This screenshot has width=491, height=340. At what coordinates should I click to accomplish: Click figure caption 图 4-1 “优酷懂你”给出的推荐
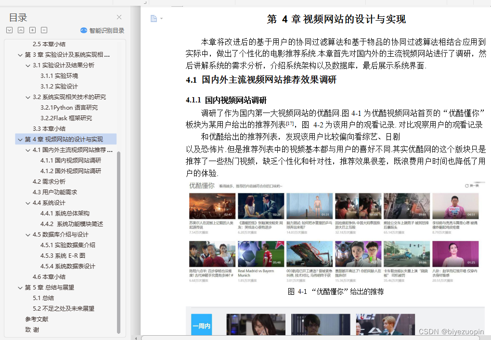tap(336, 291)
